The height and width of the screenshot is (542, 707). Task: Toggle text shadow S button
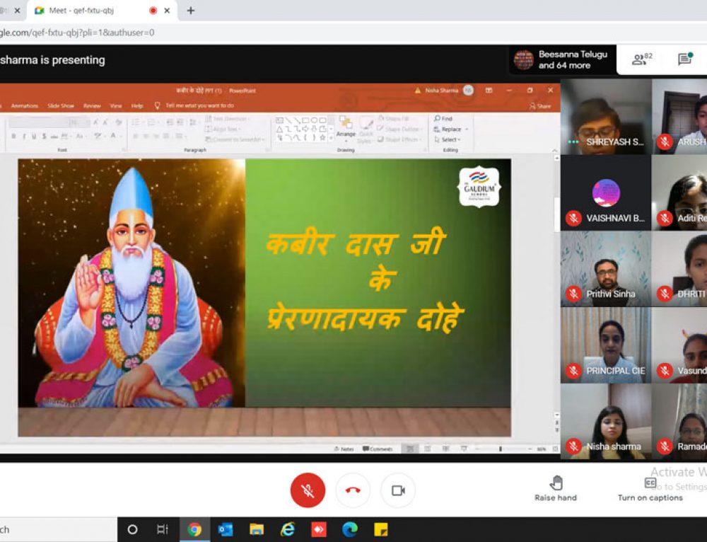pos(44,136)
